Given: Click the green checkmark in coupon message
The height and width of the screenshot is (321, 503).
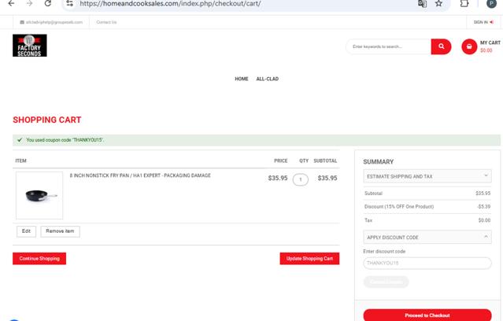Looking at the screenshot, I should point(20,140).
